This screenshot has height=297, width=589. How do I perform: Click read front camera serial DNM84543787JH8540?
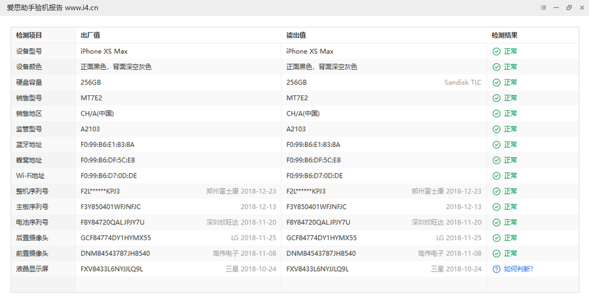[321, 253]
